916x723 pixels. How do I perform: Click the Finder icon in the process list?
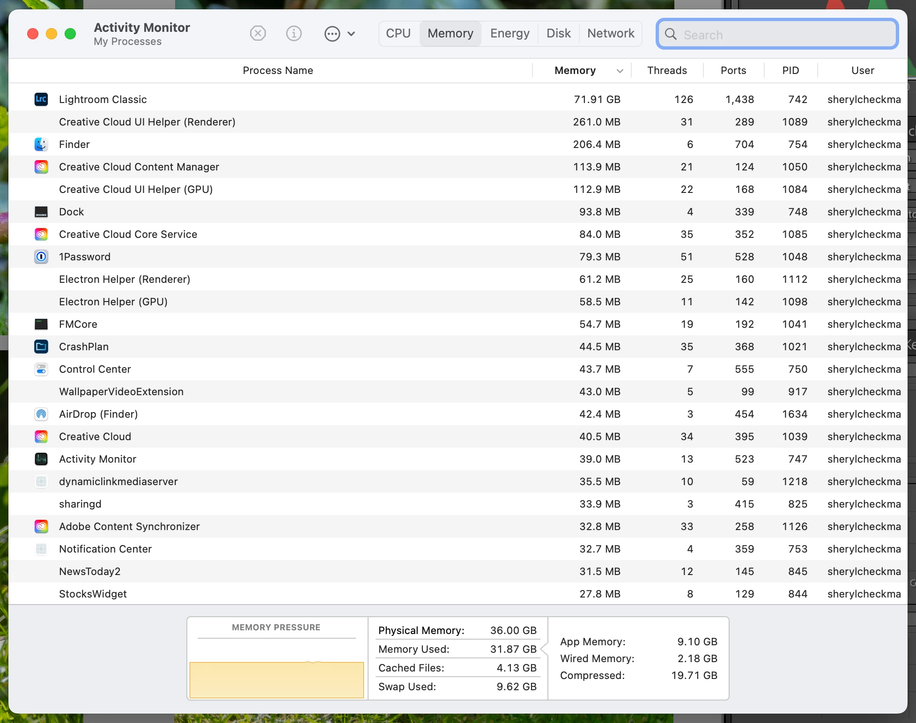click(x=41, y=144)
